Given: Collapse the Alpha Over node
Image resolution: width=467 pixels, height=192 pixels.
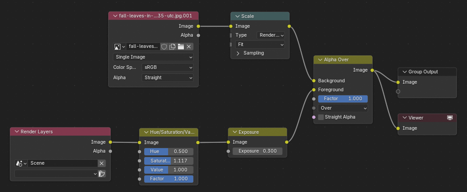Looking at the screenshot, I should tap(320, 60).
